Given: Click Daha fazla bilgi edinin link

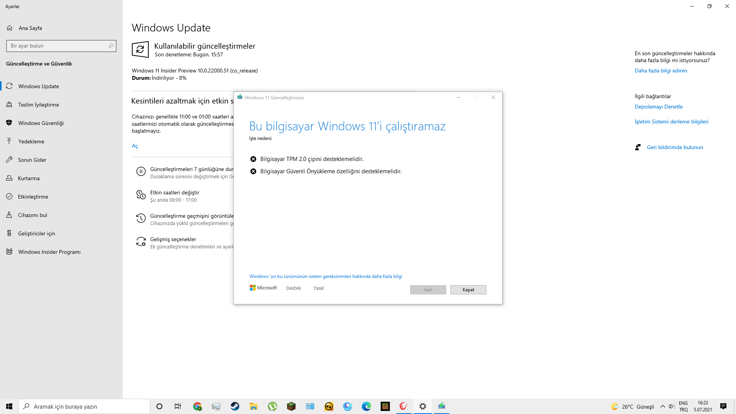Looking at the screenshot, I should click(x=660, y=71).
